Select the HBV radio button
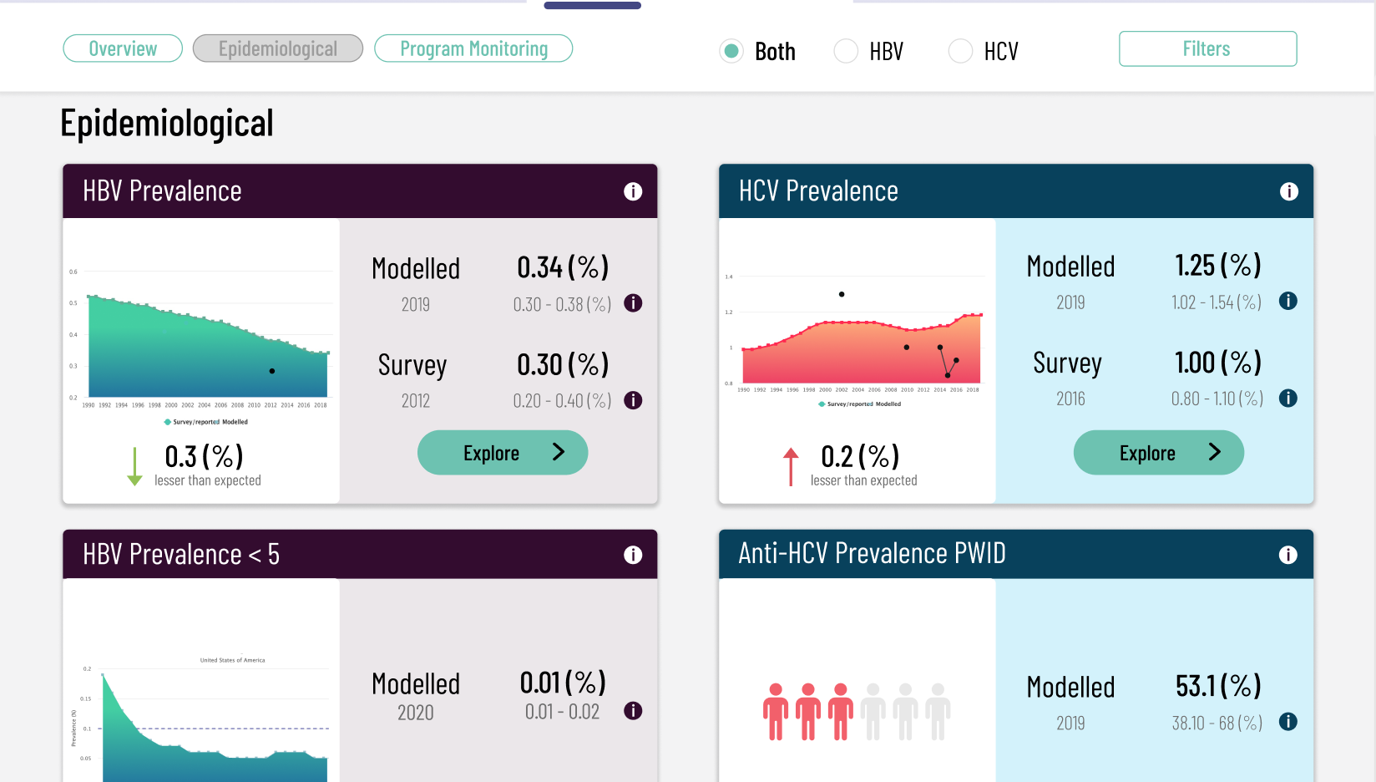This screenshot has width=1376, height=782. point(846,51)
